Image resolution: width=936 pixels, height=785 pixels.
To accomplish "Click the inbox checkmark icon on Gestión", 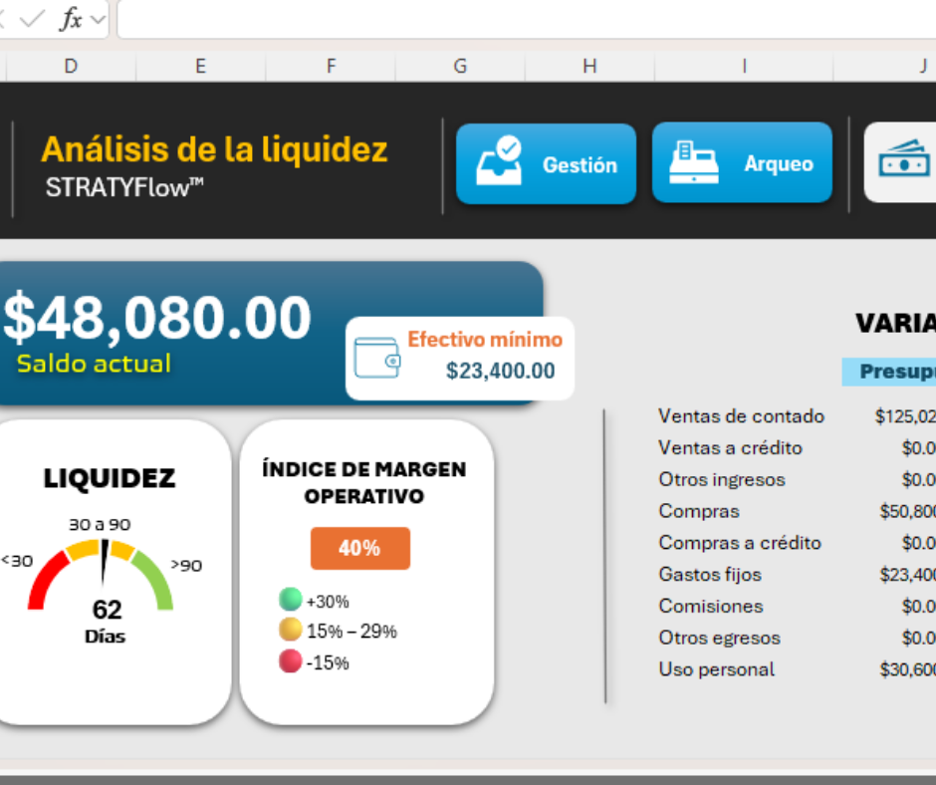I will coord(499,162).
